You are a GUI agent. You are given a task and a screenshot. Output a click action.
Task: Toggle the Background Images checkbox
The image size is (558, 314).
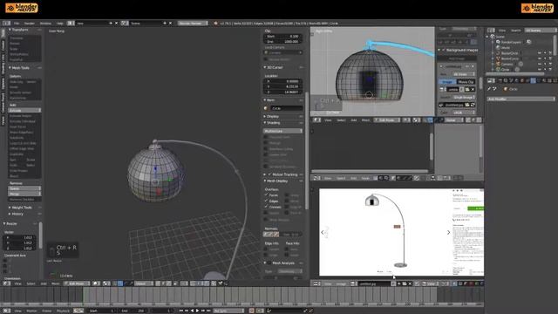pos(444,51)
